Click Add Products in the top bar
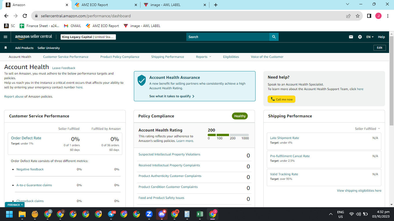The image size is (394, 221). [24, 48]
